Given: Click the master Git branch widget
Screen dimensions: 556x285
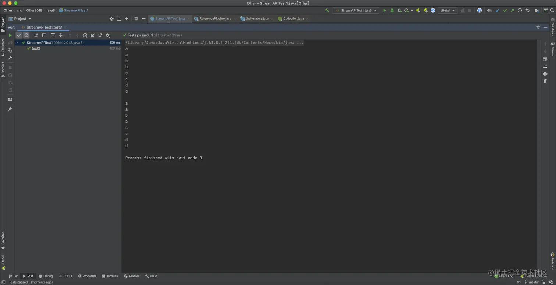Looking at the screenshot, I should click(x=531, y=282).
